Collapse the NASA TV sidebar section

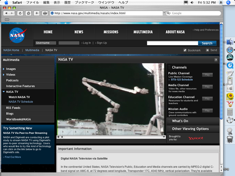click(x=4, y=92)
